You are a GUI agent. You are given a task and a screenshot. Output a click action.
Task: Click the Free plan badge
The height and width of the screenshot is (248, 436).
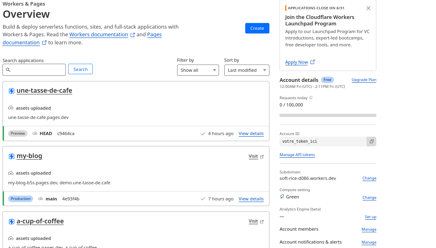tap(328, 80)
